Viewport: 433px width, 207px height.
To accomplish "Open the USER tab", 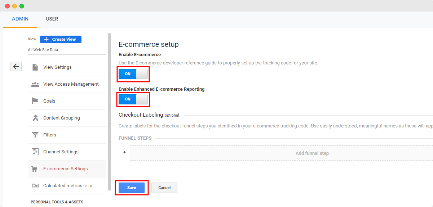I will coord(52,19).
